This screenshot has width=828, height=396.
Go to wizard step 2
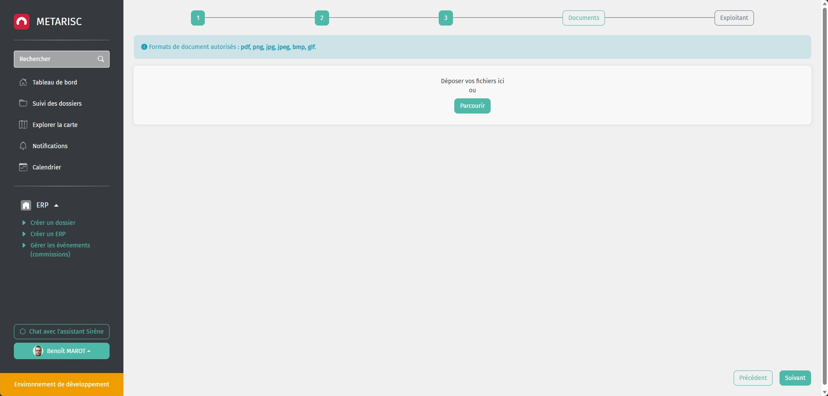point(322,18)
